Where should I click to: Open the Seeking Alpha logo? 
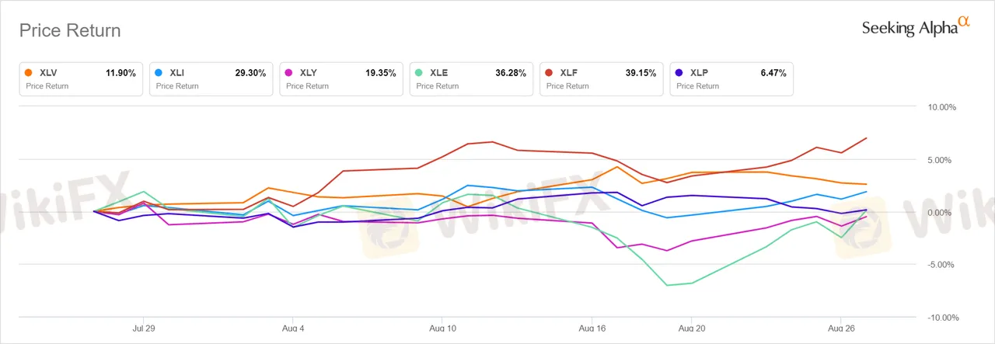tap(916, 27)
